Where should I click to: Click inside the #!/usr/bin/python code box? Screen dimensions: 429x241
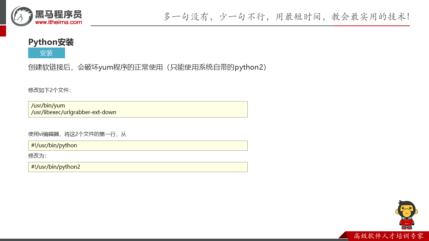pos(138,146)
